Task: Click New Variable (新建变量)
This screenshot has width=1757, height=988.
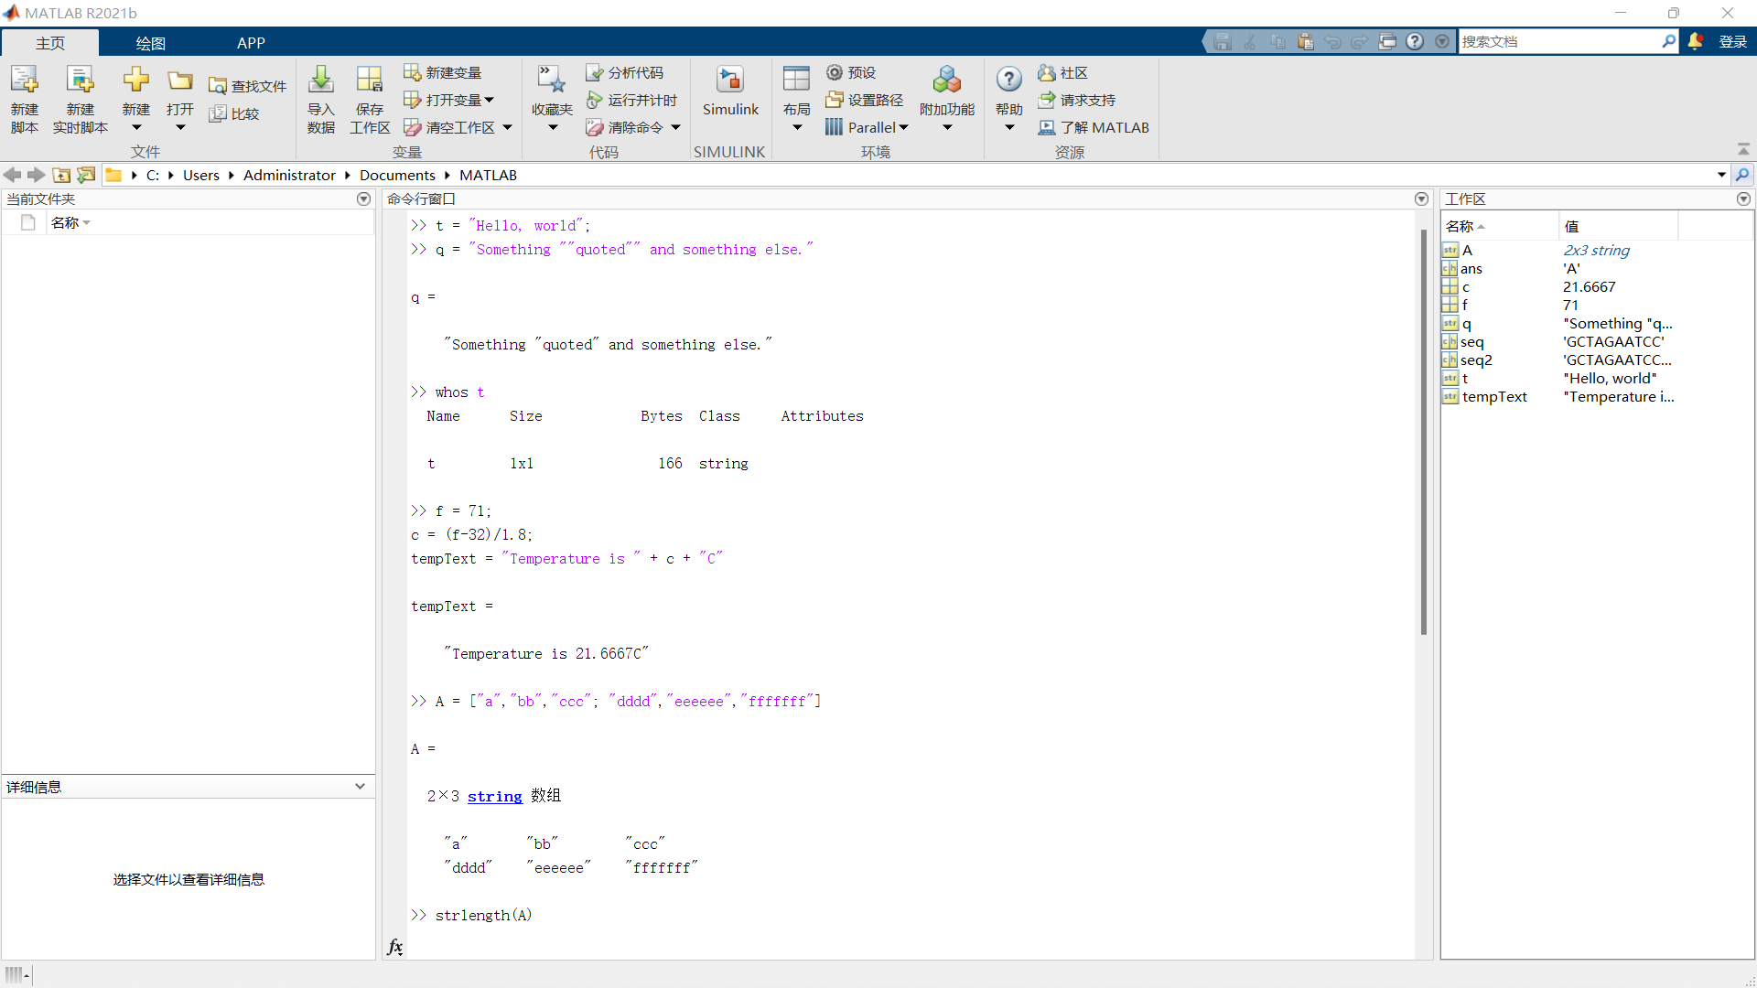Action: (x=443, y=72)
